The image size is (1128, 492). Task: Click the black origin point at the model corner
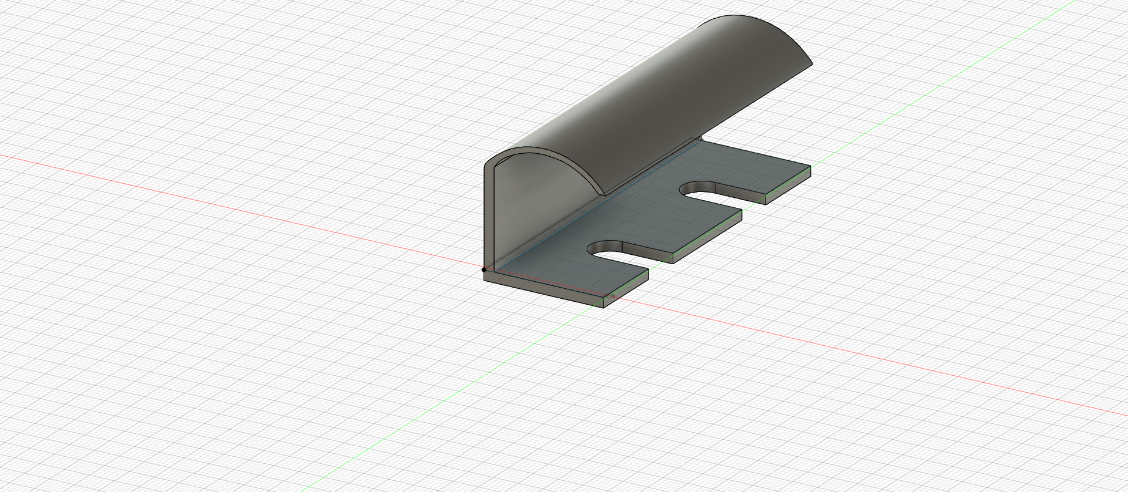coord(484,270)
